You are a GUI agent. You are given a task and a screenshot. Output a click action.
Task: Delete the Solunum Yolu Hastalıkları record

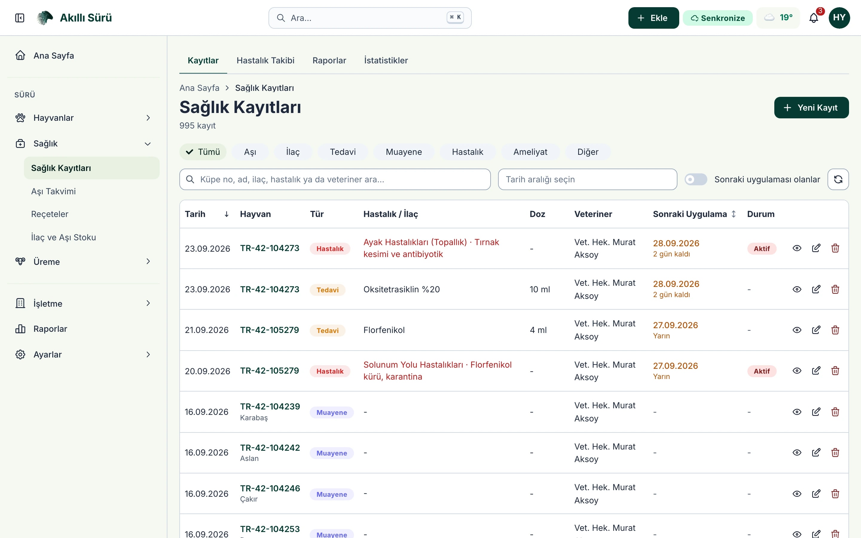pyautogui.click(x=835, y=371)
